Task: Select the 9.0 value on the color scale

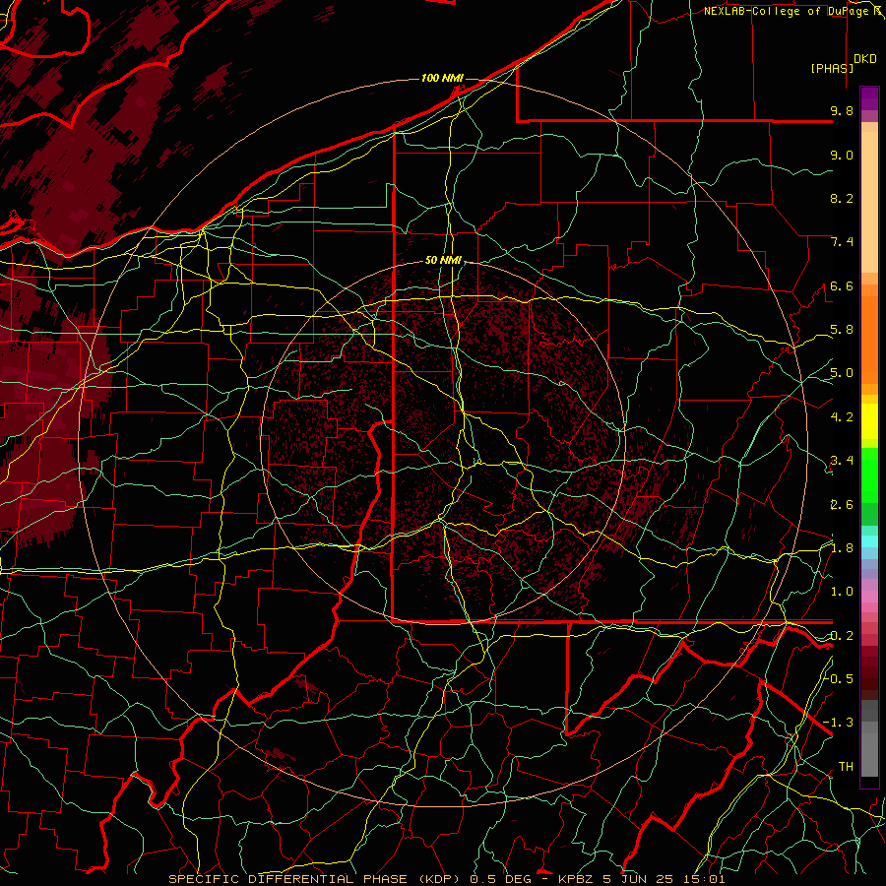Action: coord(842,156)
